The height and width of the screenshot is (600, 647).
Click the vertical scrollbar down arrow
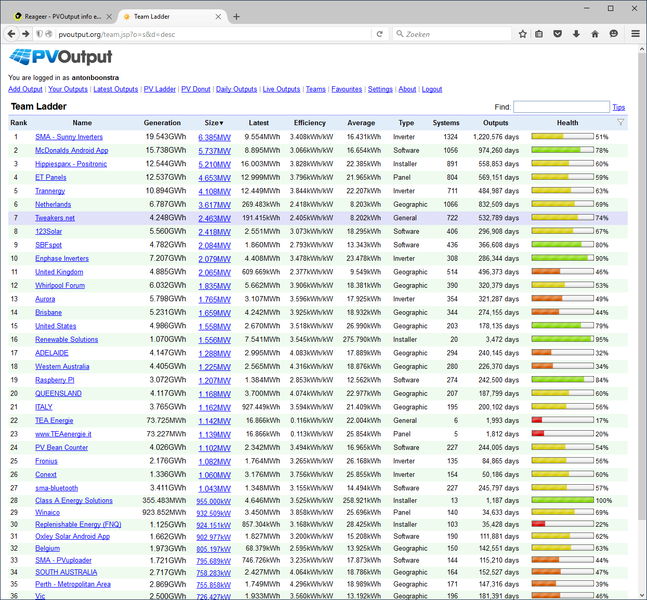pyautogui.click(x=642, y=595)
